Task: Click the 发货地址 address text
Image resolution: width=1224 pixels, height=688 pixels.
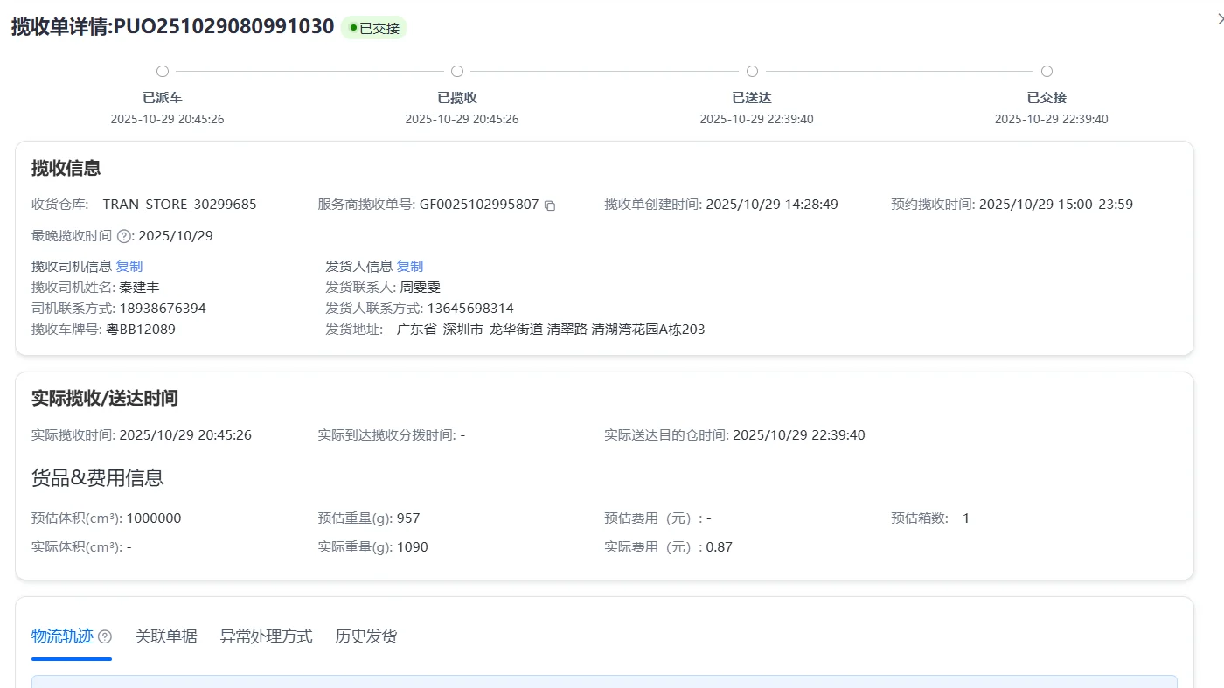Action: [x=551, y=330]
